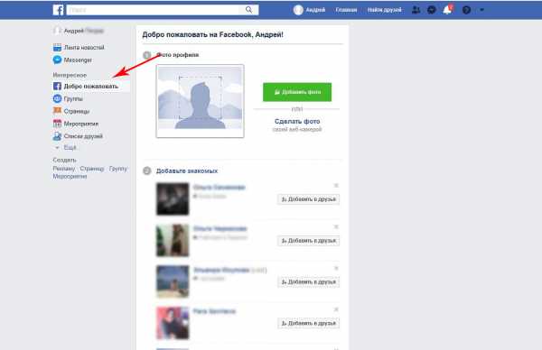Open the notifications bell icon
This screenshot has width=542, height=350.
coord(447,10)
